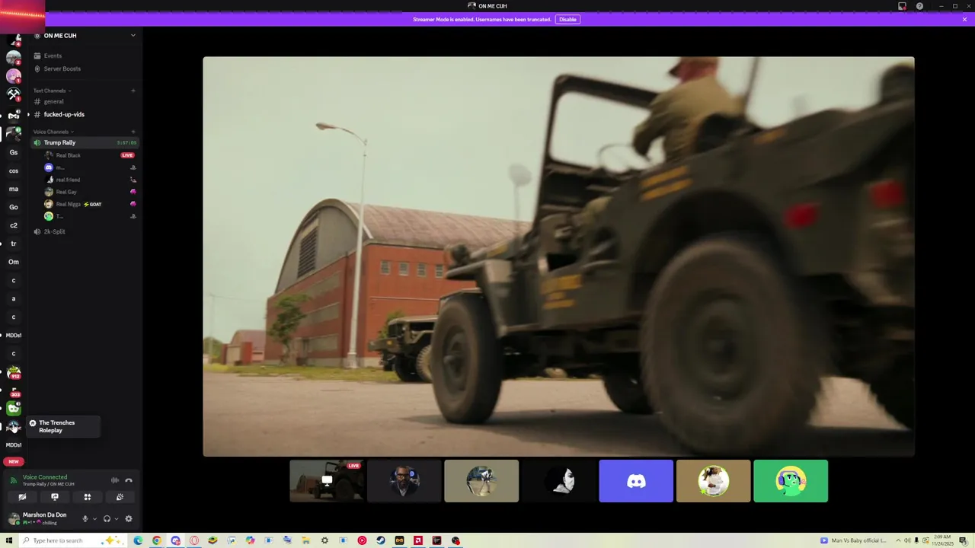975x548 pixels.
Task: Open the cos server
Action: 14,170
